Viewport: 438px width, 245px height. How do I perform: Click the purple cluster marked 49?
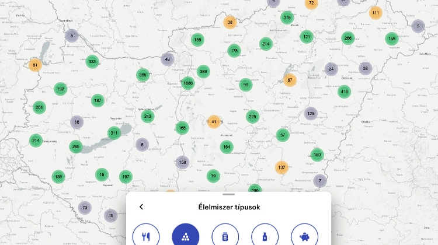(x=168, y=59)
